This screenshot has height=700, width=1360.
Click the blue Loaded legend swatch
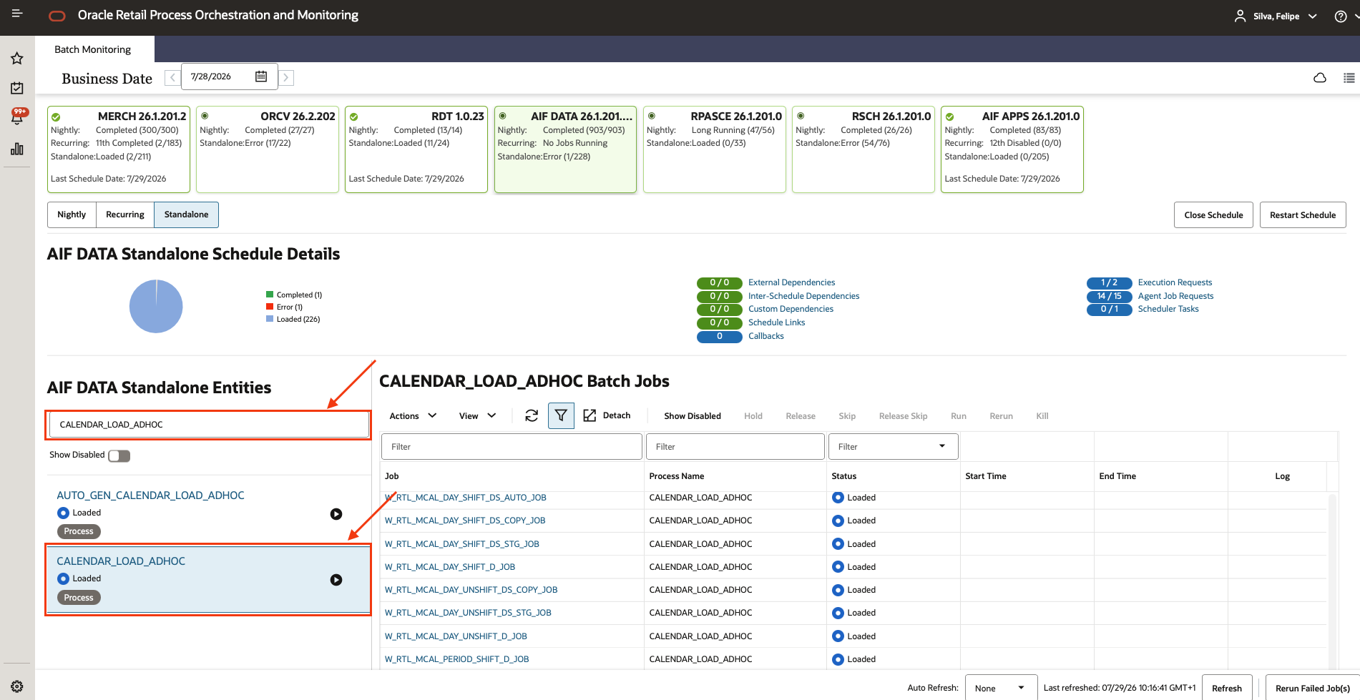pos(270,319)
